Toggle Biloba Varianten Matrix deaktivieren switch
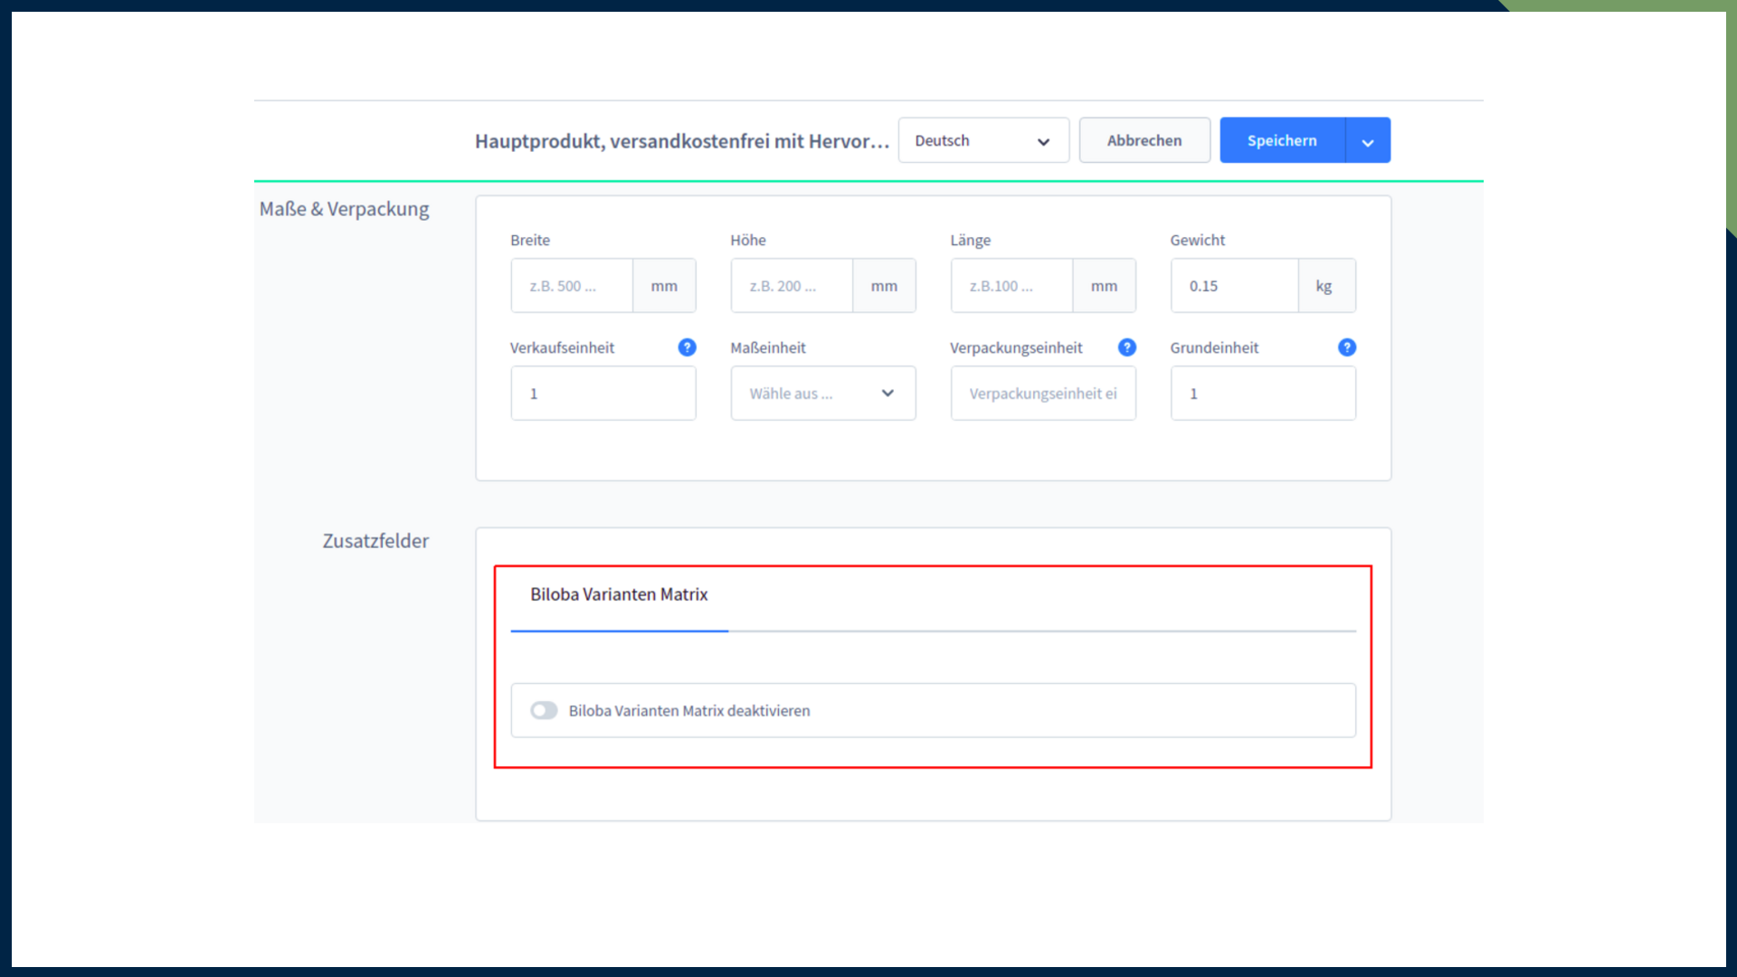This screenshot has height=977, width=1737. click(544, 711)
